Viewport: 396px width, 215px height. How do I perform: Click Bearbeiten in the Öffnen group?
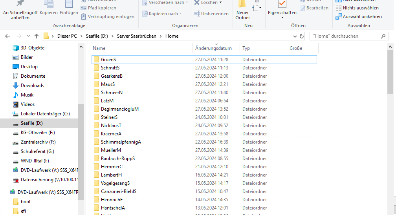pos(314,8)
